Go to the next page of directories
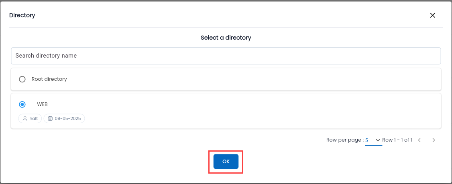452x184 pixels. coord(434,140)
